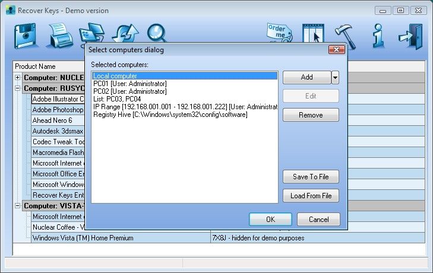Viewport: 433px width, 273px height.
Task: Click the Load From File button
Action: coord(311,196)
